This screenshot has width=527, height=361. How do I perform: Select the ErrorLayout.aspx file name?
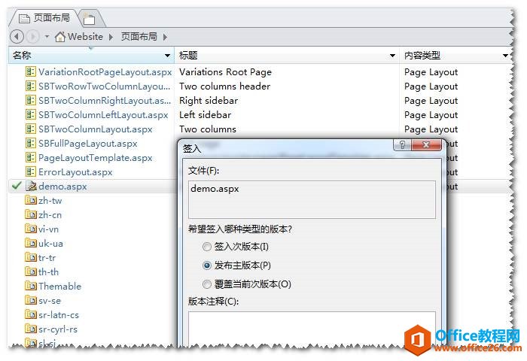pyautogui.click(x=75, y=172)
